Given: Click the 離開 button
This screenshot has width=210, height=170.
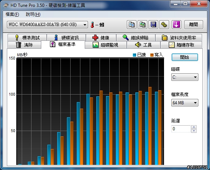Looking at the screenshot, I should click(x=194, y=25).
